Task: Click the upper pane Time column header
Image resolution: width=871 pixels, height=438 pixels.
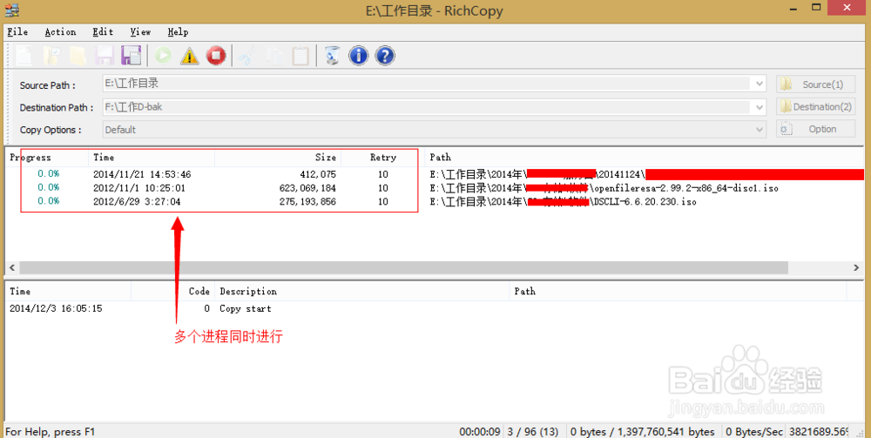Action: pyautogui.click(x=152, y=158)
